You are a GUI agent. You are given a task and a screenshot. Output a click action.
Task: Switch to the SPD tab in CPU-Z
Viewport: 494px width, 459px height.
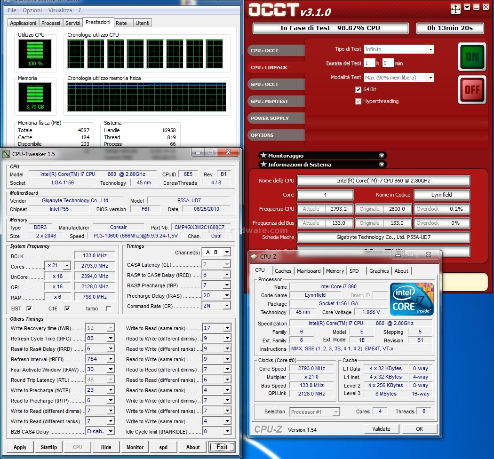[x=354, y=270]
